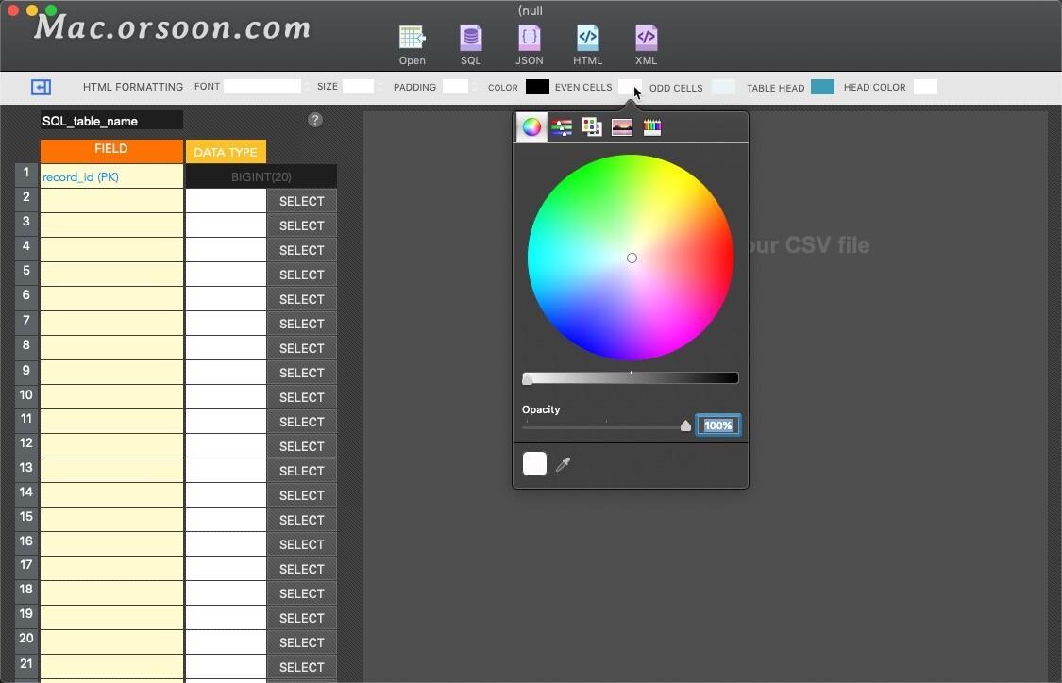The width and height of the screenshot is (1062, 683).
Task: Click the PADDING input field
Action: (x=455, y=87)
